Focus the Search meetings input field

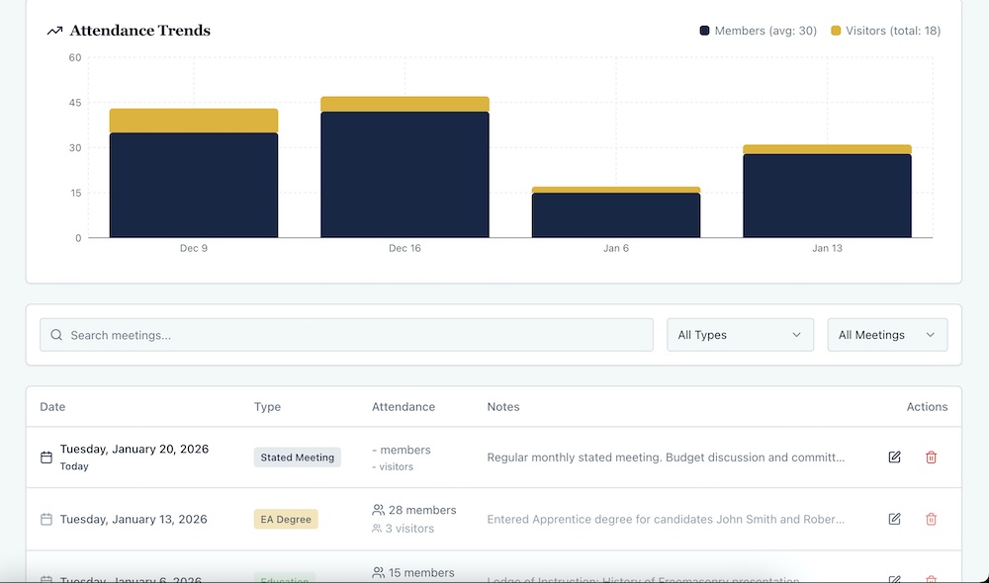pos(356,335)
